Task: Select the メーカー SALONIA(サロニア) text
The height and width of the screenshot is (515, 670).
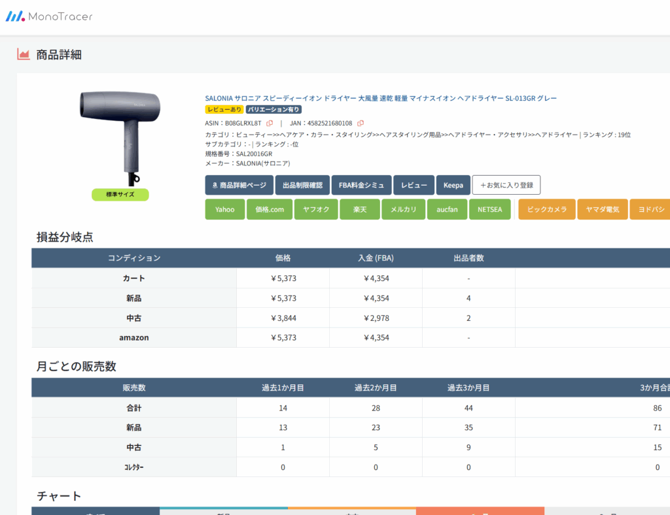Action: pos(248,163)
